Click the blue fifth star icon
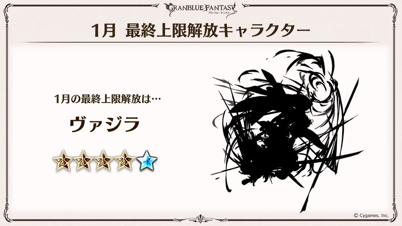Screen dimensions: 402x226 (147, 161)
